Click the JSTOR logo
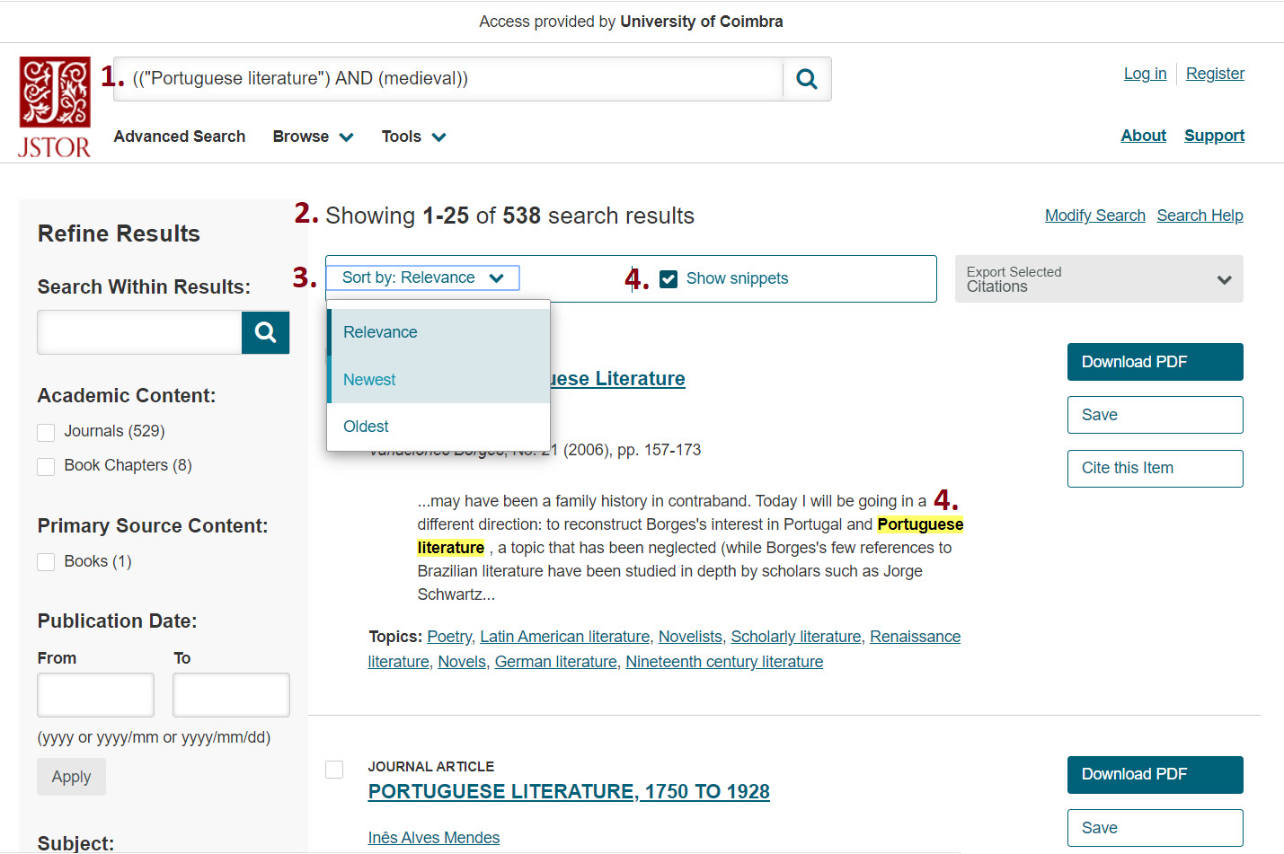 (x=54, y=107)
